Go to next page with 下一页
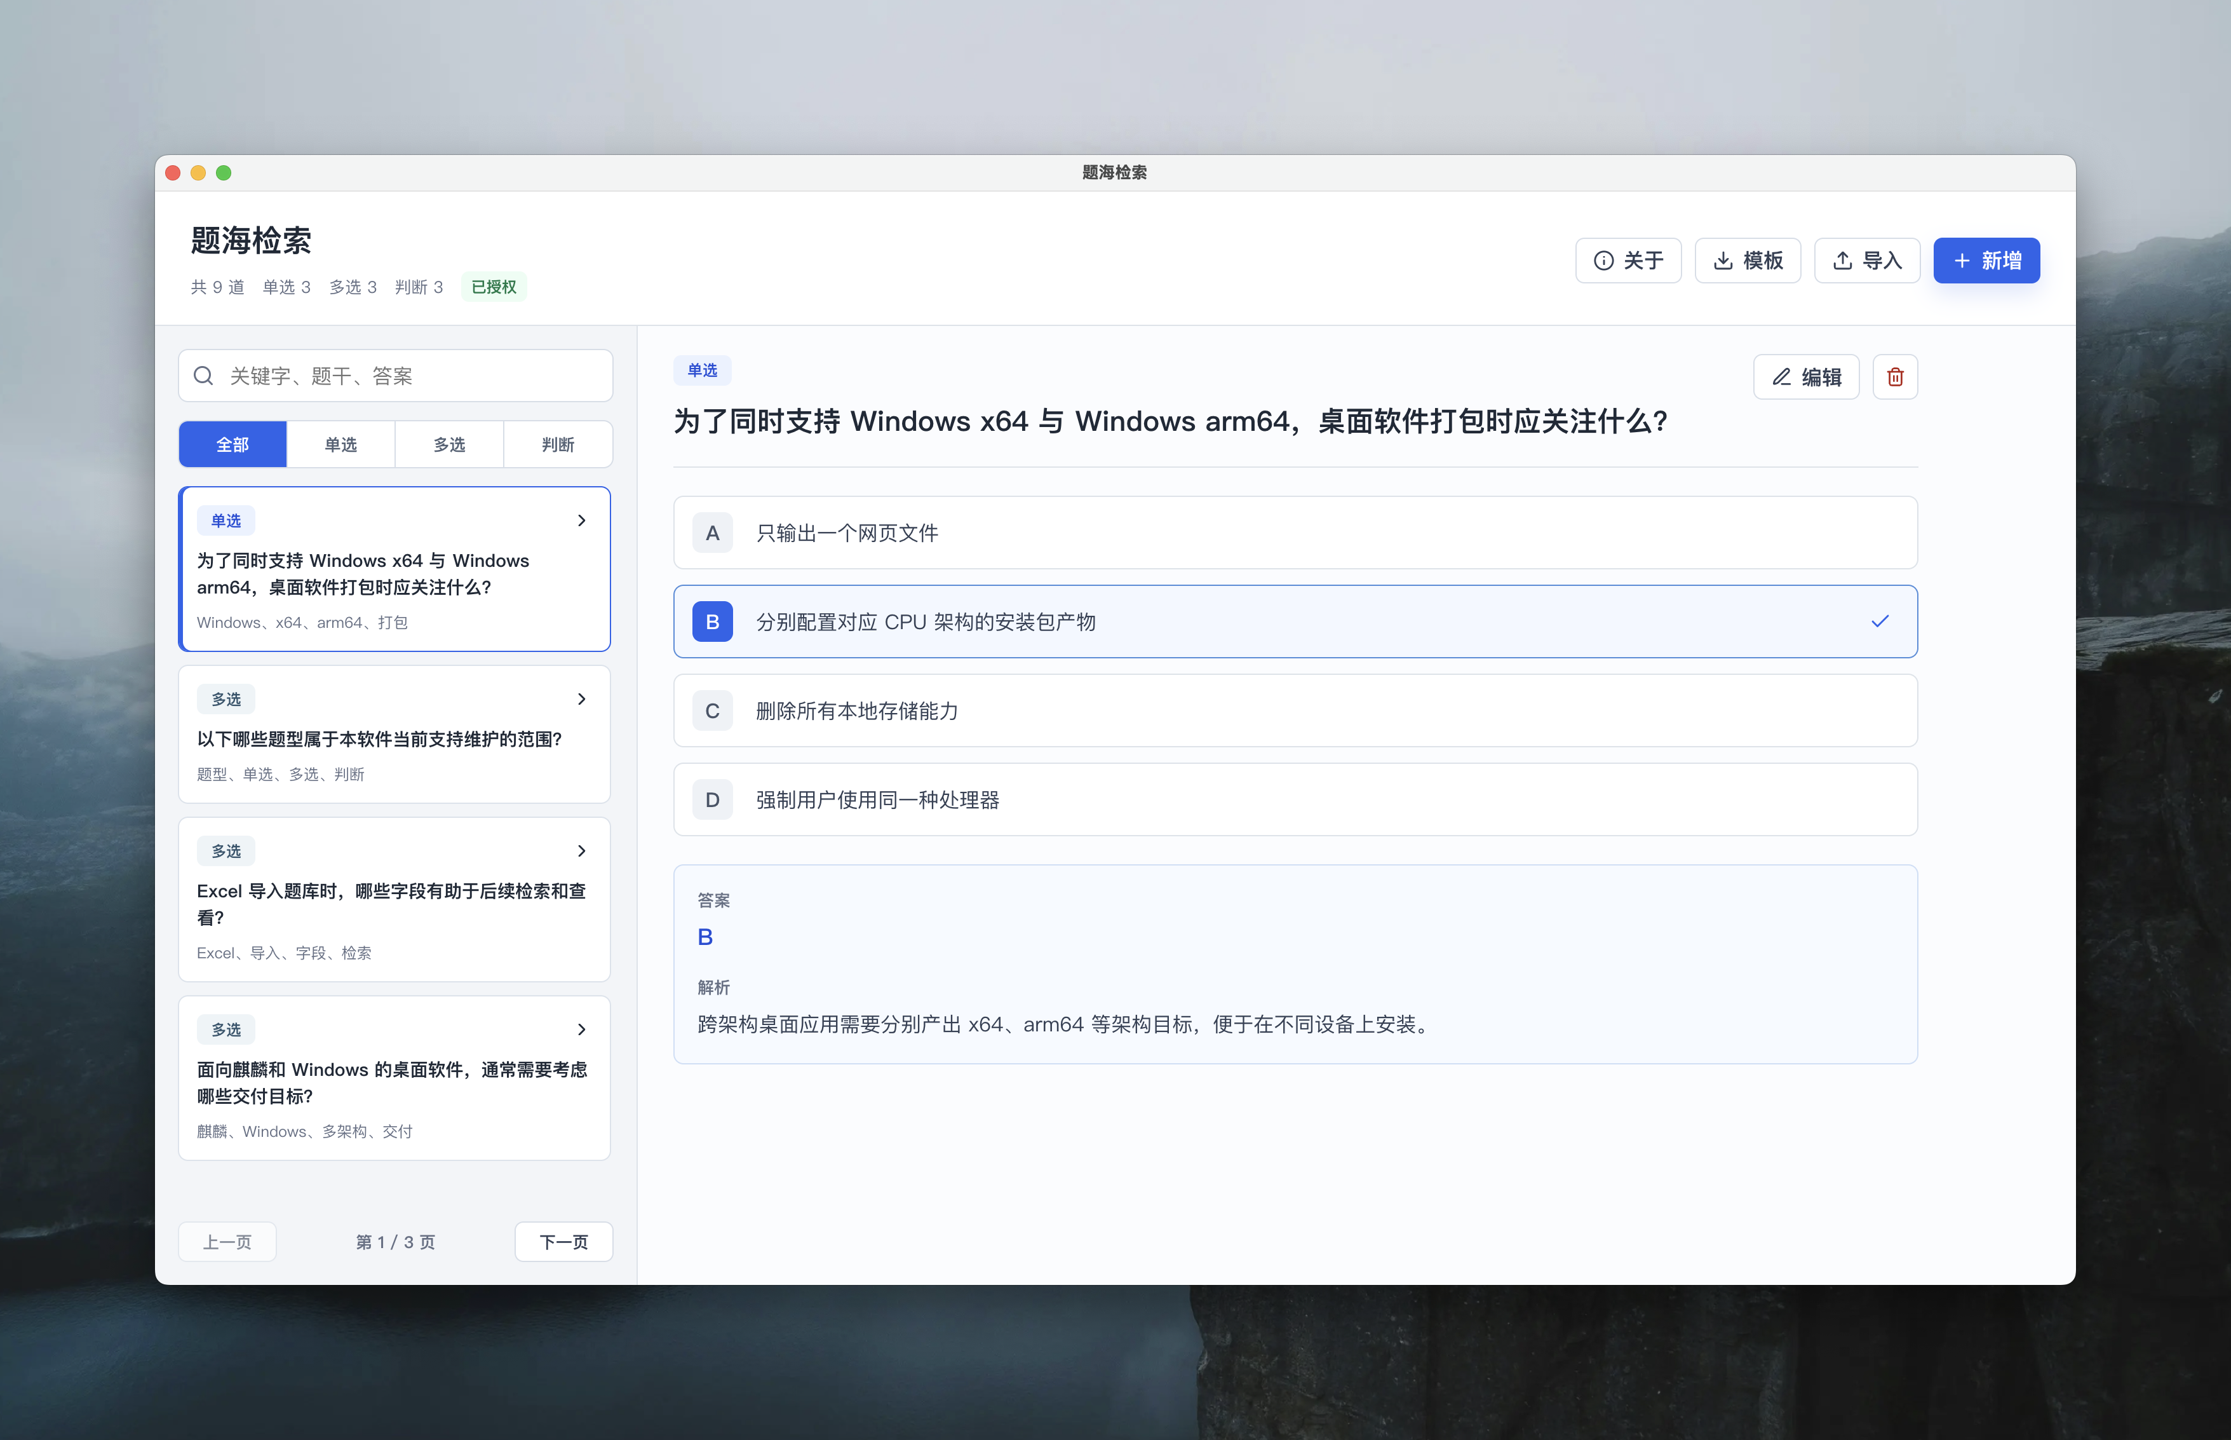Screen dimensions: 2231x1440 coord(563,1242)
